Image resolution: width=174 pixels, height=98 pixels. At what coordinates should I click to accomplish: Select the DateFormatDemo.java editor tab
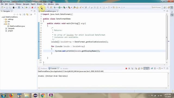pyautogui.click(x=48, y=11)
